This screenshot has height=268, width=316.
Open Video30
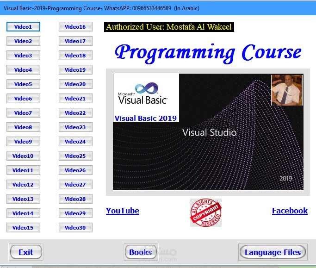coord(75,227)
